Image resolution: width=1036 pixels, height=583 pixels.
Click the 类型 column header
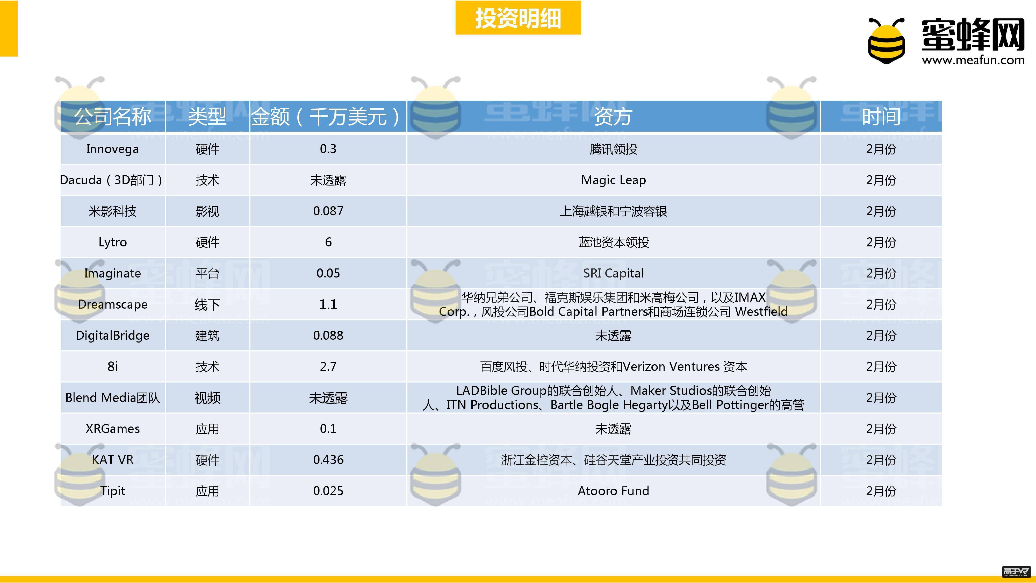tap(207, 116)
